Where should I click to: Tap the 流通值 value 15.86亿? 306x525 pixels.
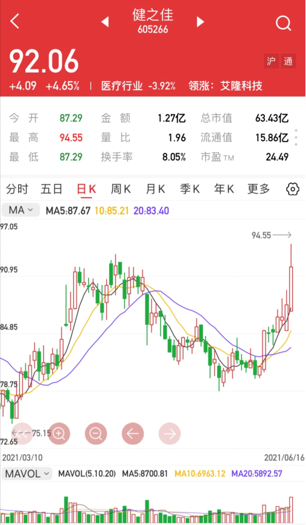click(x=272, y=137)
